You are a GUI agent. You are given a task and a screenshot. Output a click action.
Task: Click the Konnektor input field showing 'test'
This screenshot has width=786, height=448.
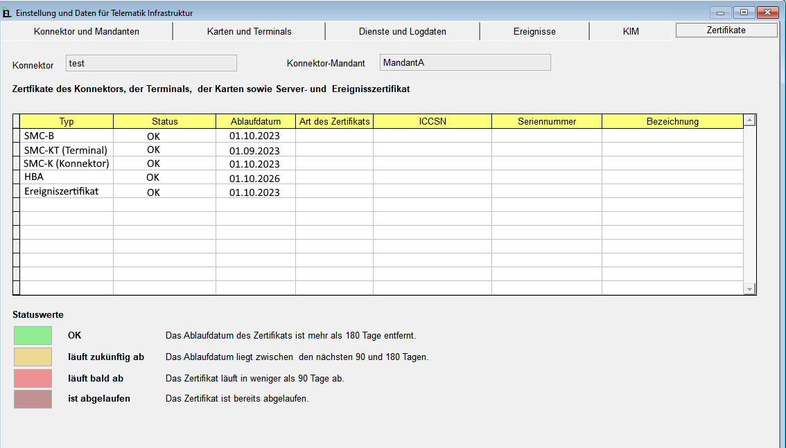pyautogui.click(x=150, y=62)
